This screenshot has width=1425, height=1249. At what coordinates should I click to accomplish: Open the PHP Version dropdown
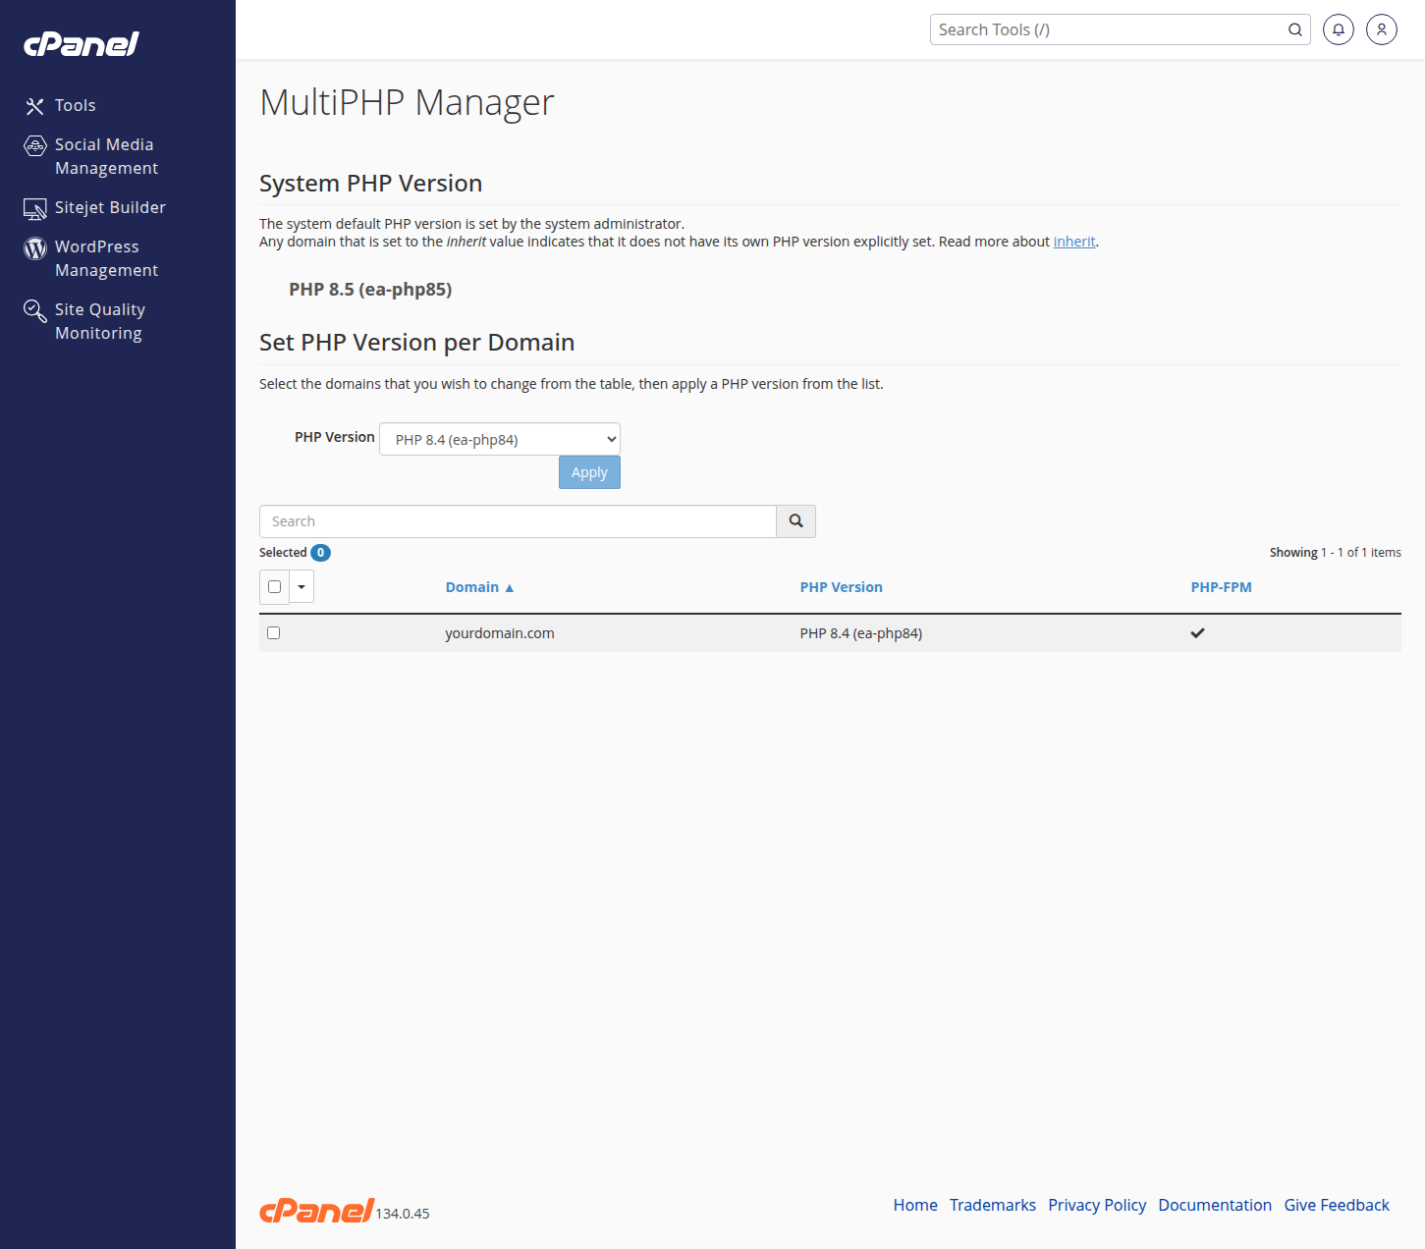click(500, 439)
